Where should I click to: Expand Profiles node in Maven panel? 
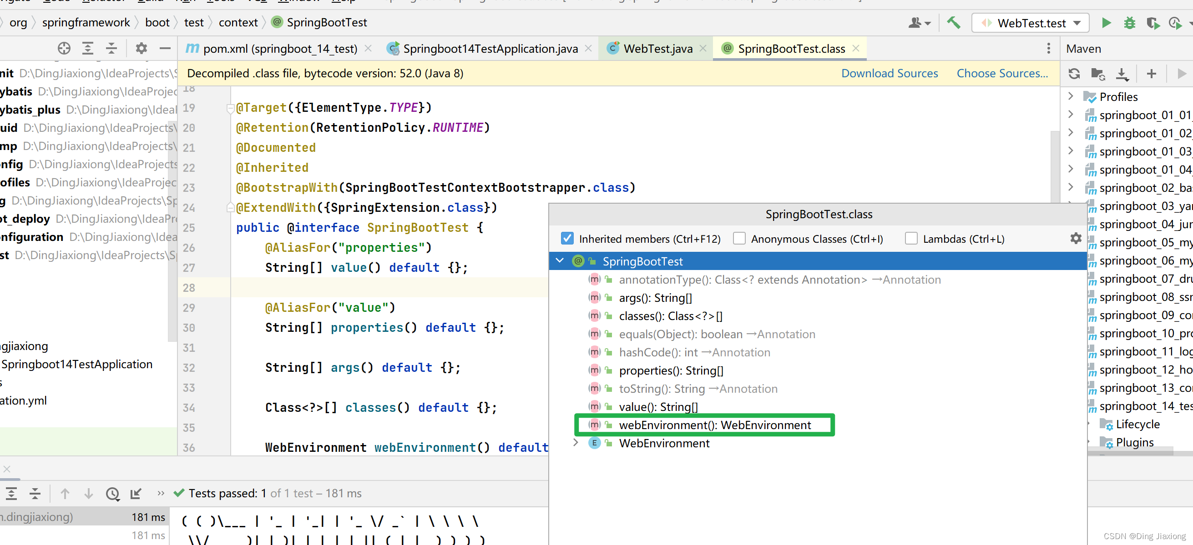[x=1070, y=96]
